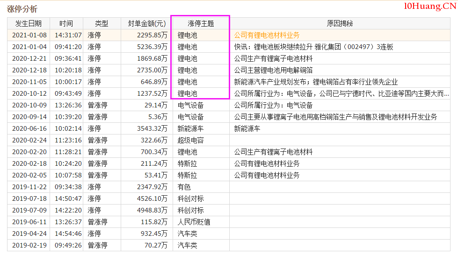The height and width of the screenshot is (255, 458).
Task: Select the 2019-07-09 date cell
Action: click(29, 210)
